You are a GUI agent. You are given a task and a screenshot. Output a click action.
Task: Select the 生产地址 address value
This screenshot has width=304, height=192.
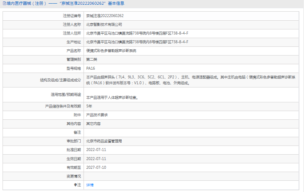pyautogui.click(x=137, y=42)
